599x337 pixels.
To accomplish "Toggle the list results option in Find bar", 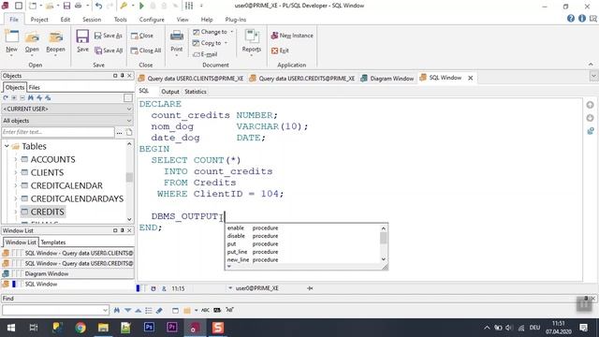I will tap(149, 310).
